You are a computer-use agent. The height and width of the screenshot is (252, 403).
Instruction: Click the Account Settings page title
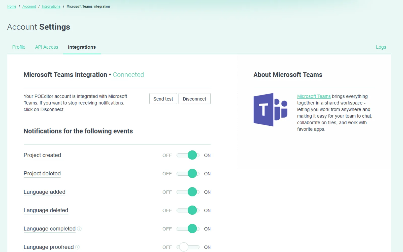[39, 27]
